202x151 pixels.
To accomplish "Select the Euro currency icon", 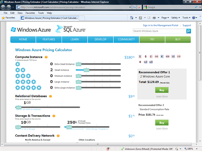I will [162, 57].
